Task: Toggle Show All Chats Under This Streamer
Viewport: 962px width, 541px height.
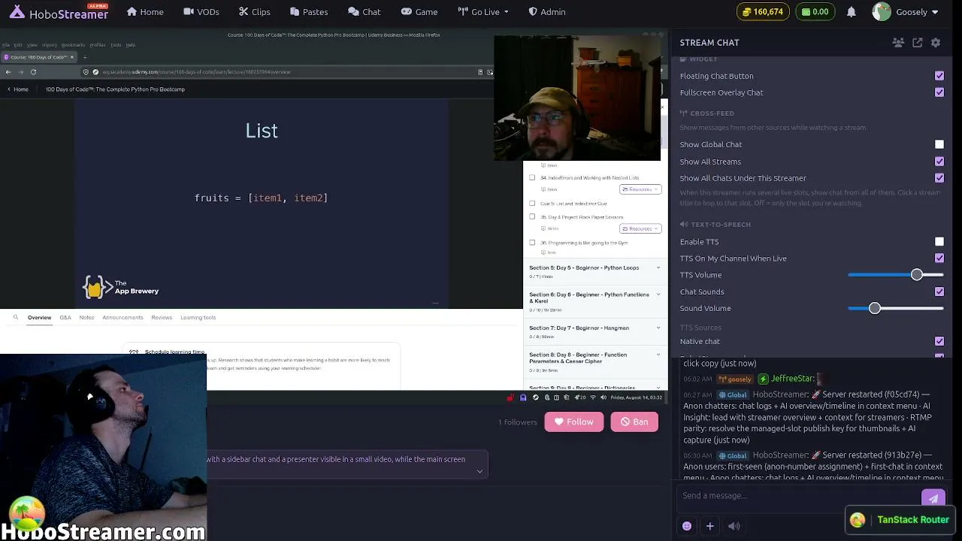Action: click(939, 178)
